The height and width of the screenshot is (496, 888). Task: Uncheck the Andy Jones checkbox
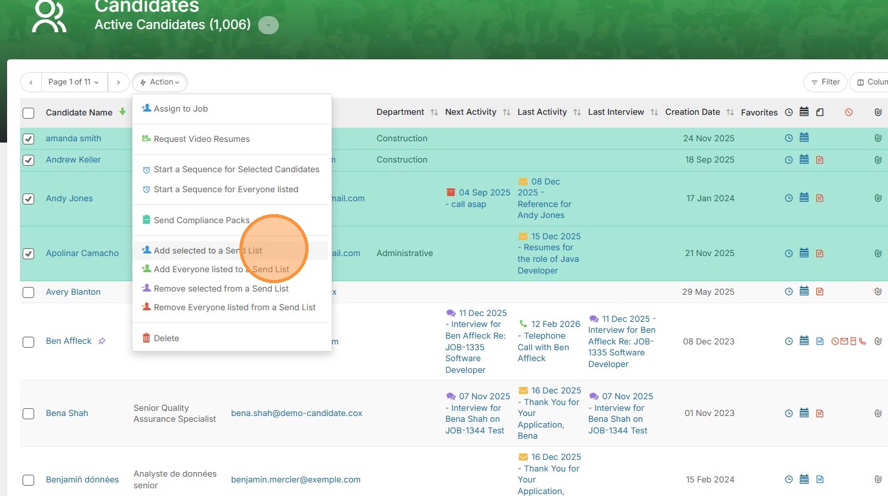pyautogui.click(x=28, y=199)
